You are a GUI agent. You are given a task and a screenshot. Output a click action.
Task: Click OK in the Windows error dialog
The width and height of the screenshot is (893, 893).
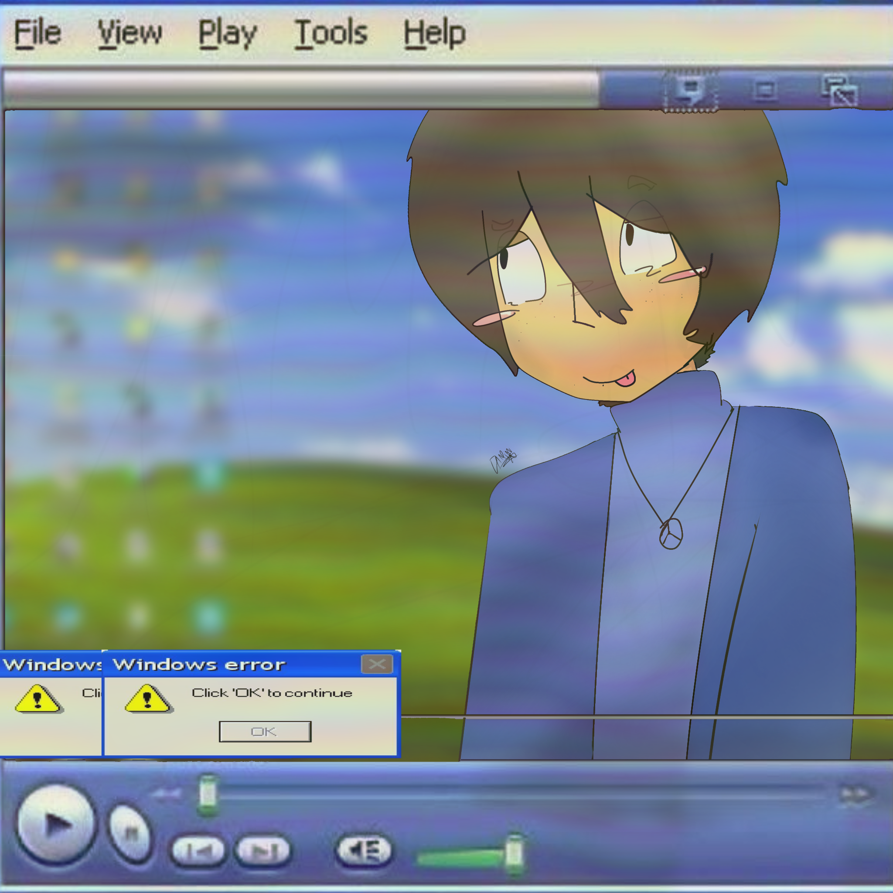[265, 732]
